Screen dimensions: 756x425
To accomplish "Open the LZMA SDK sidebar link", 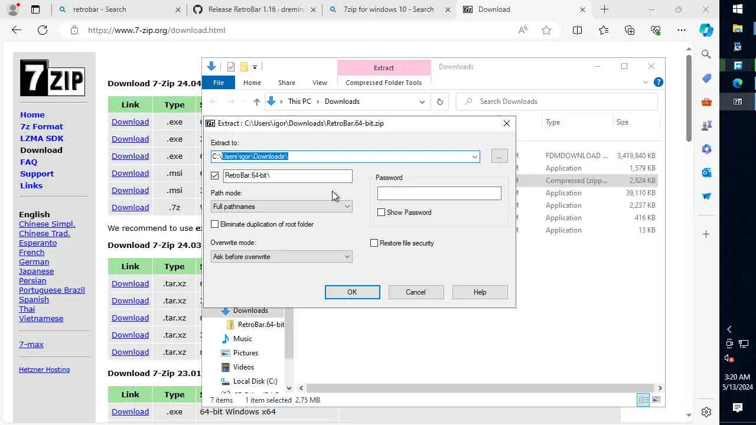I will (41, 138).
